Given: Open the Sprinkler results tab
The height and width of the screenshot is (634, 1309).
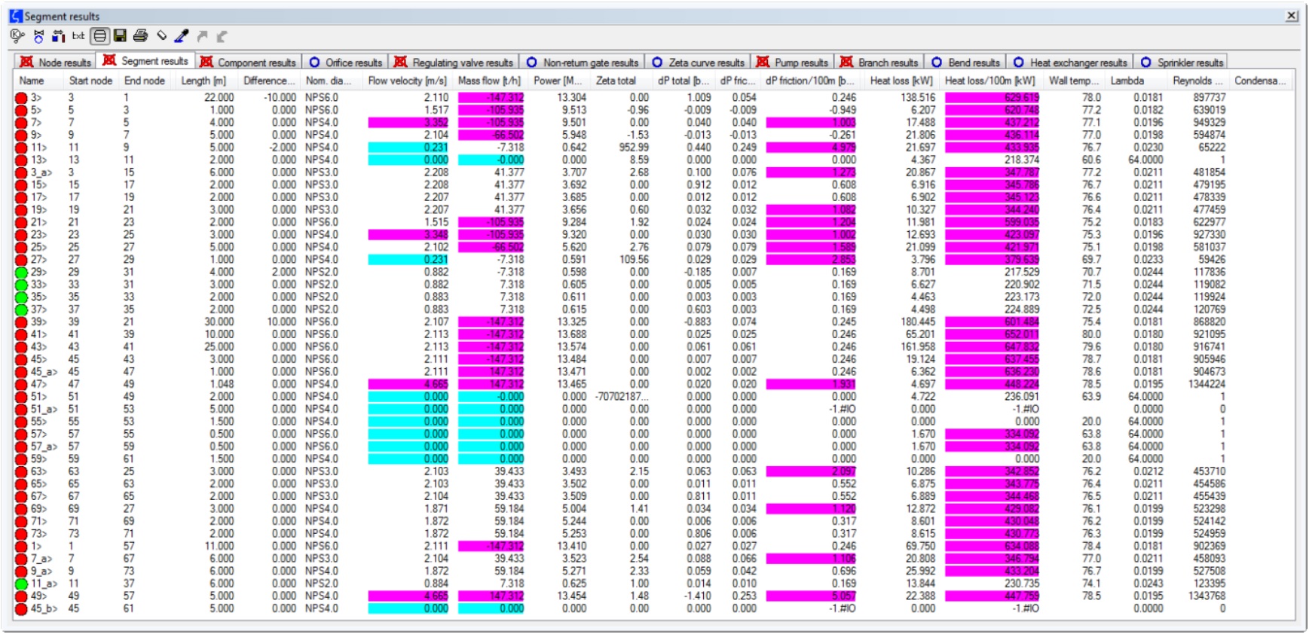Looking at the screenshot, I should [x=1182, y=62].
